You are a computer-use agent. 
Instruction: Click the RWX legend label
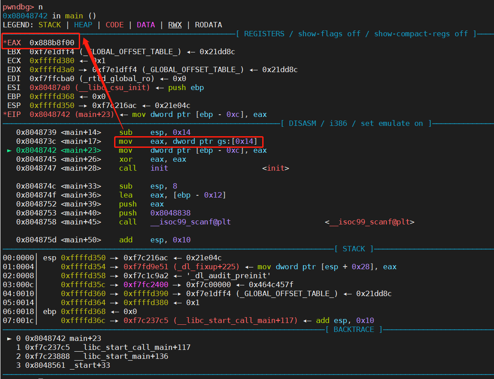[x=175, y=25]
